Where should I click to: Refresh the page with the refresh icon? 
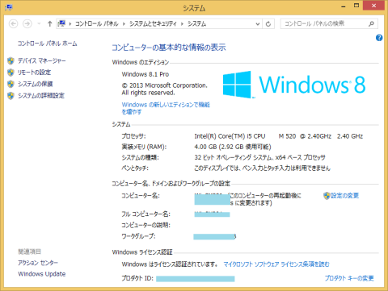click(x=268, y=24)
